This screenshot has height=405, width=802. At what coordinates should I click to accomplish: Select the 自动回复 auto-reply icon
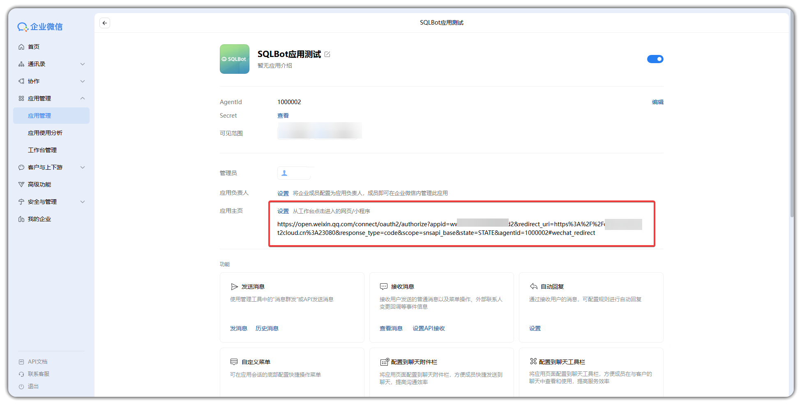point(533,286)
